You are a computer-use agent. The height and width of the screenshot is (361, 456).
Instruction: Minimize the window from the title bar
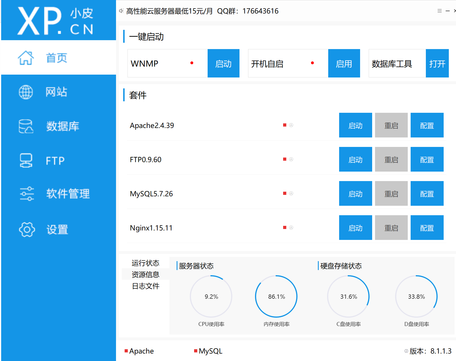(447, 11)
